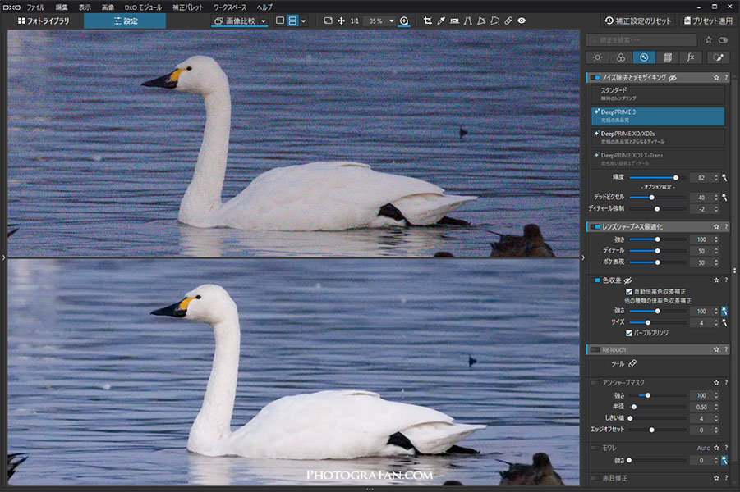Expand the left panel arrow

[3, 257]
